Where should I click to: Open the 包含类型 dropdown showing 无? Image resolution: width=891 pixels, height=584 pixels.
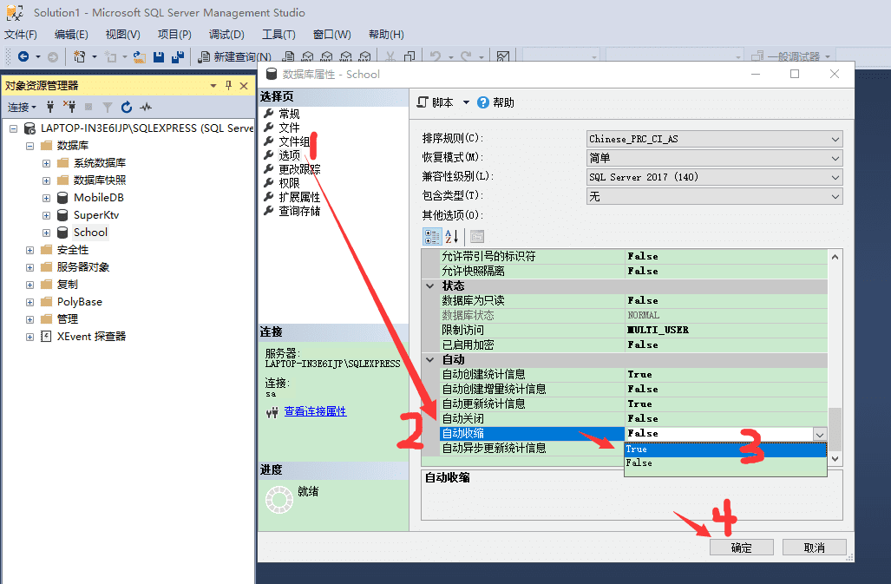(x=714, y=197)
